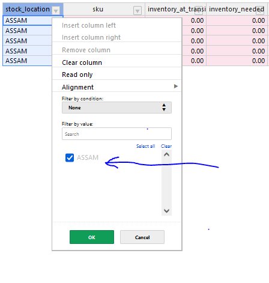269x283 pixels.
Task: Click the sku column header
Action: coord(98,9)
